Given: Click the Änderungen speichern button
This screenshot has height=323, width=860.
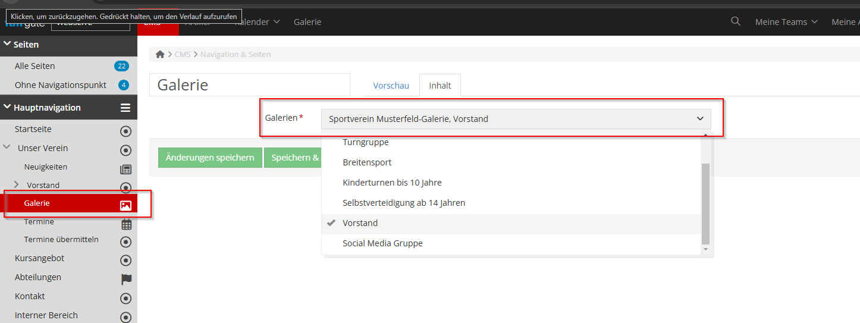Looking at the screenshot, I should tap(210, 158).
